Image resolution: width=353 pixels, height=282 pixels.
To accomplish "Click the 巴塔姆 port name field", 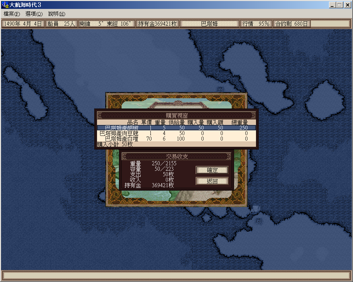I will pos(209,24).
